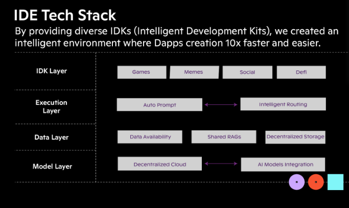
Task: Click the arrow between Auto Prompt and Intelligent Routing
Action: [x=221, y=105]
